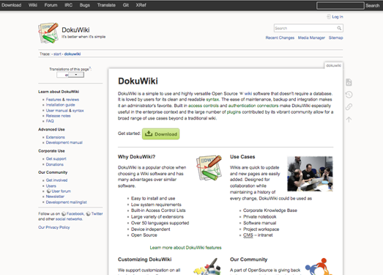Click the globe icon beside User forum

(x=48, y=191)
